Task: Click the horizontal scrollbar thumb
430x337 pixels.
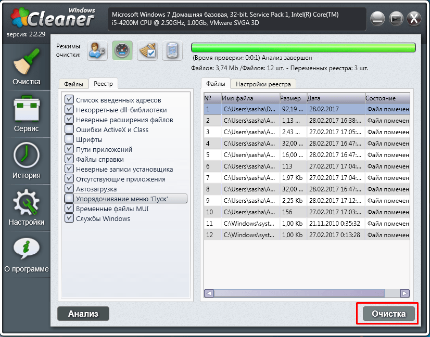Action: tap(299, 293)
